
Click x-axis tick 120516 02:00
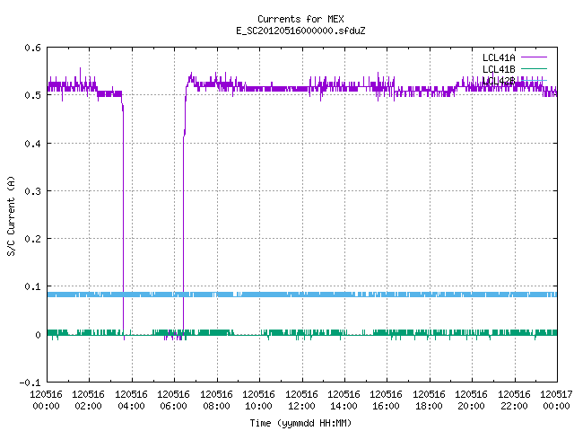tap(88, 400)
